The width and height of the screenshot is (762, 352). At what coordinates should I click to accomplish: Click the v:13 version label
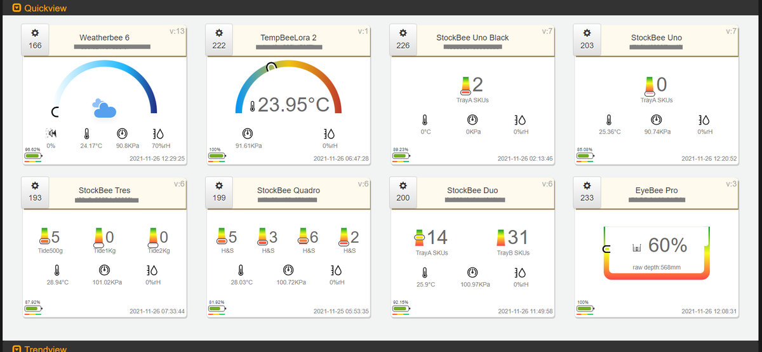[x=177, y=30]
